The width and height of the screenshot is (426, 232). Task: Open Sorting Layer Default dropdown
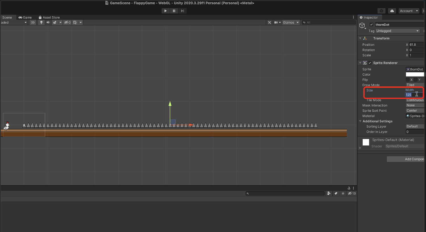415,126
